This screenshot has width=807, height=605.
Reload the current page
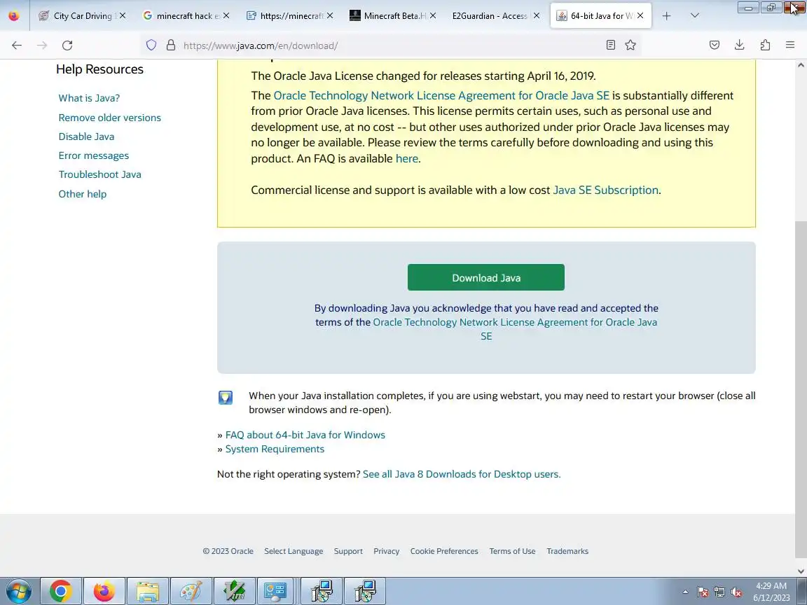point(67,46)
